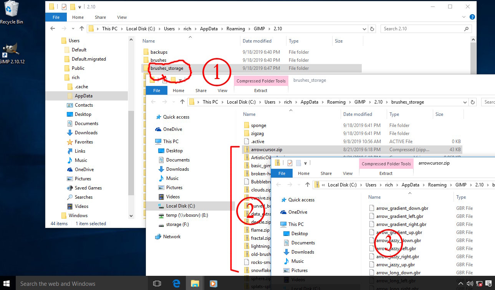The width and height of the screenshot is (495, 290).
Task: Open the Action Center notifications icon
Action: click(488, 284)
